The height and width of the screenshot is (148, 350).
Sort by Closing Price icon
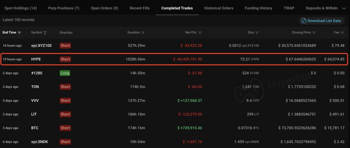click(x=314, y=33)
